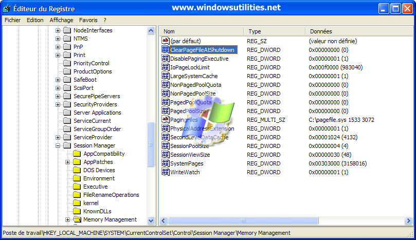Click the values pane horizontal scrollbar thumb
The height and width of the screenshot is (240, 416).
click(243, 220)
